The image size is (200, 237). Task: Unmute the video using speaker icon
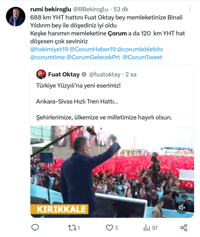[182, 207]
